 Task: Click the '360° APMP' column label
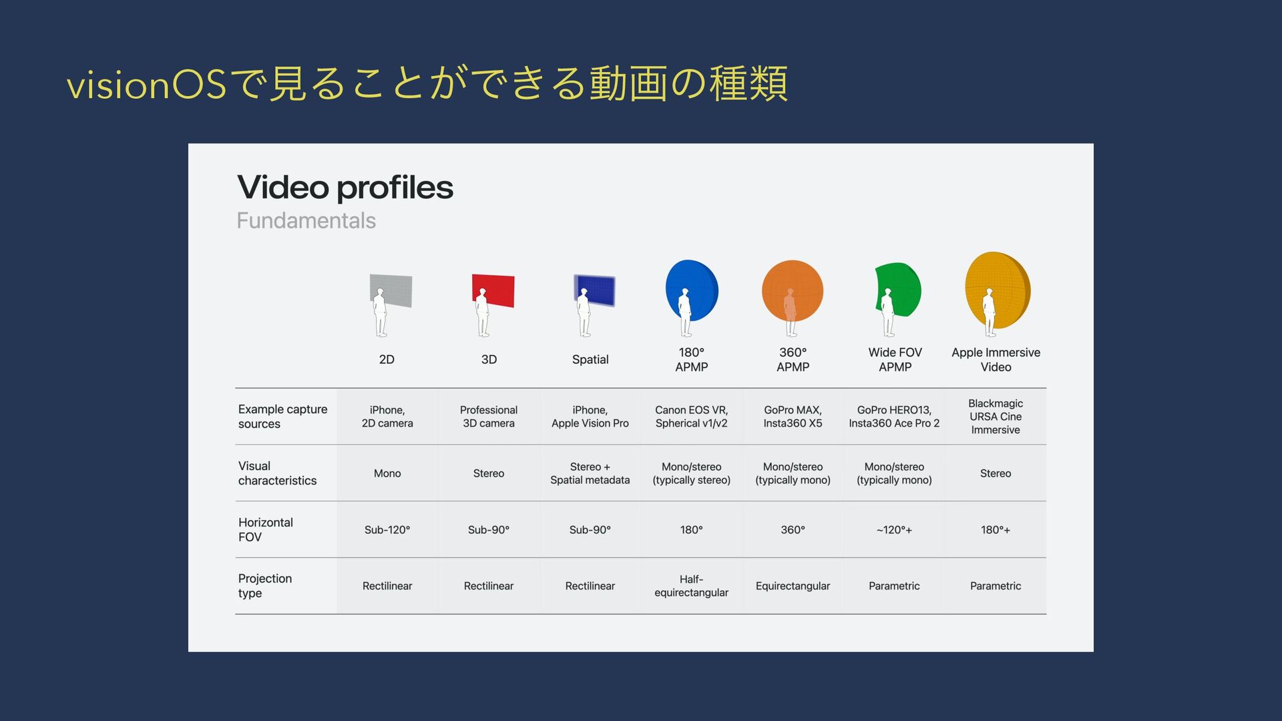[793, 359]
